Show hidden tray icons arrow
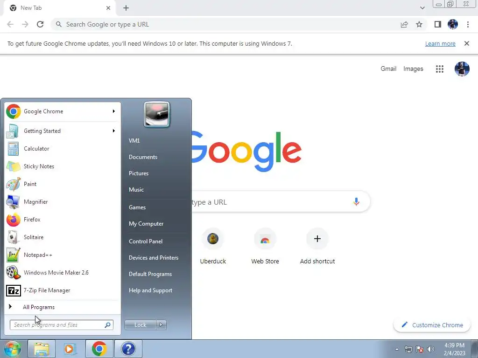478x358 pixels. [397, 349]
